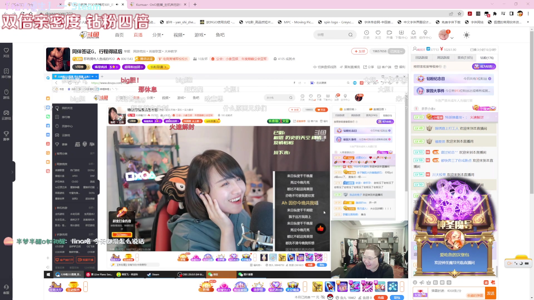
Task: Open the 创作中心 lightbulb icon
Action: click(x=425, y=35)
